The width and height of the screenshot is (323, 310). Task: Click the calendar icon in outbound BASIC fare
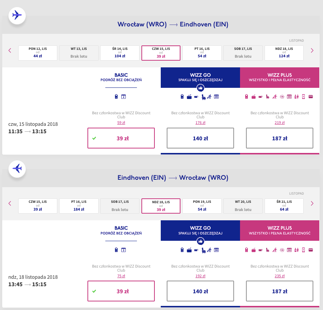[124, 97]
